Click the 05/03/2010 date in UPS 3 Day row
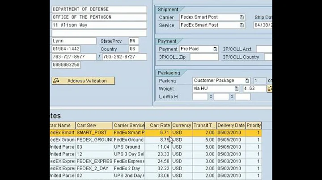Screen dimensions: 322x180 231,154
